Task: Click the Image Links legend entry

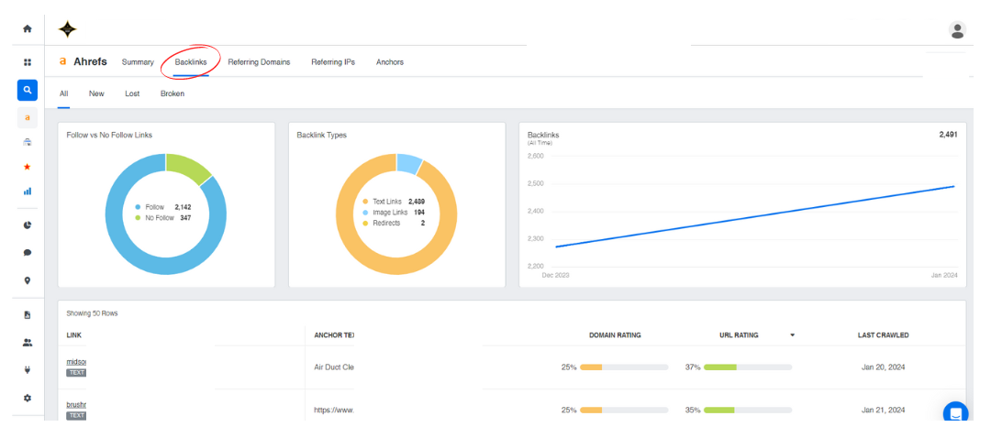Action: 393,212
